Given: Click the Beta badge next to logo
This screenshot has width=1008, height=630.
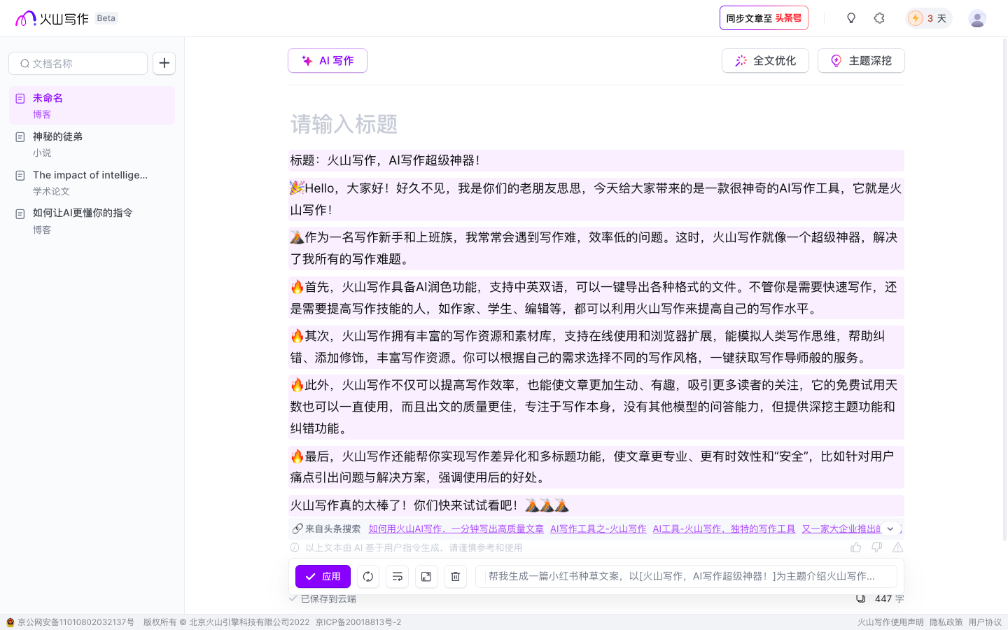Looking at the screenshot, I should pos(106,18).
